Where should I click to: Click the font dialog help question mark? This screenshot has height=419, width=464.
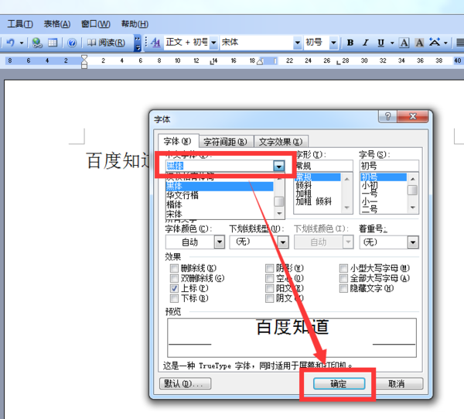tap(387, 116)
